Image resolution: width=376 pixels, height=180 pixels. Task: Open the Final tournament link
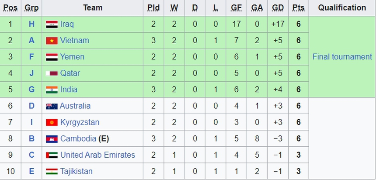point(342,57)
